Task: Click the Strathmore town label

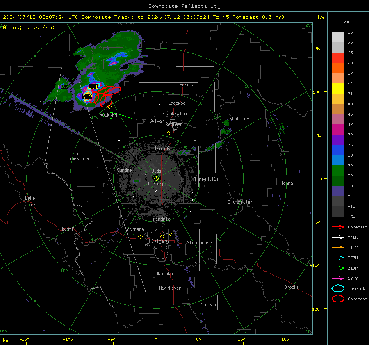Action: click(199, 243)
